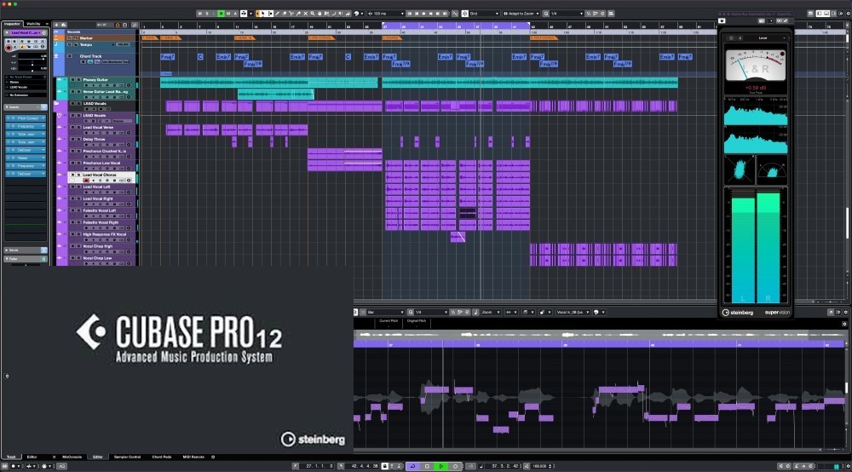The image size is (852, 472).
Task: Open the MixConsole lower zone tab
Action: pyautogui.click(x=72, y=457)
